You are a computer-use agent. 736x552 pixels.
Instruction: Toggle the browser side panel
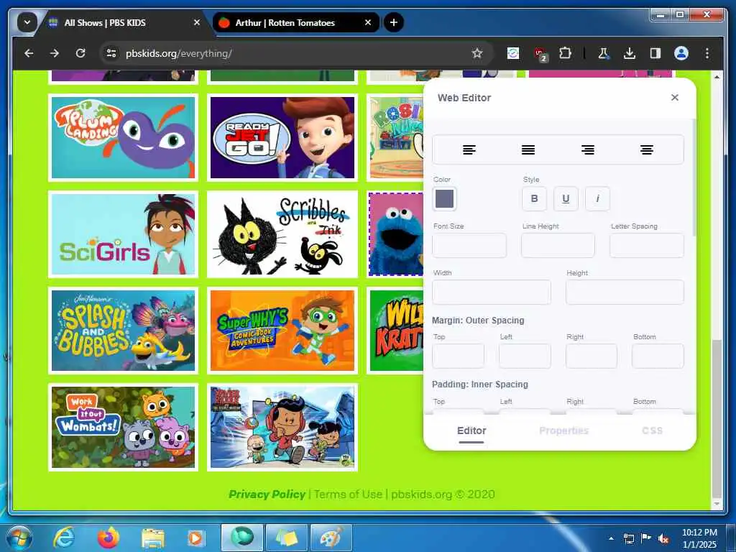pos(655,53)
